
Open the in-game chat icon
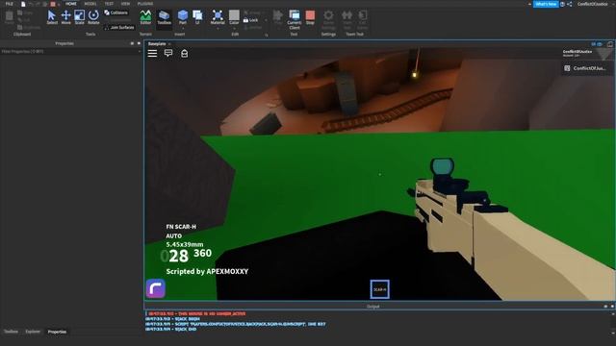(168, 53)
